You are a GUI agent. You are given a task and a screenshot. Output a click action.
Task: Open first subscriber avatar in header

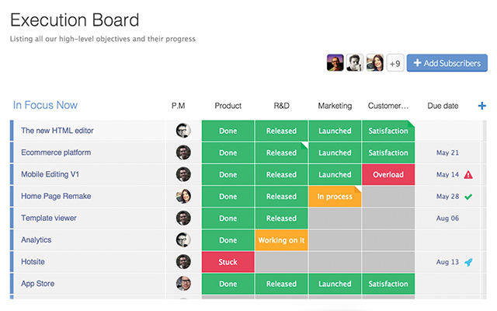click(335, 63)
